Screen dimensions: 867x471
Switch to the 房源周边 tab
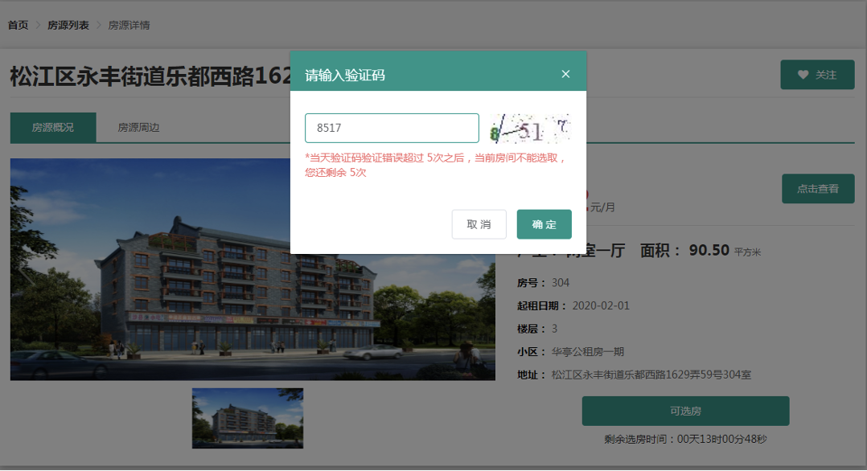[138, 127]
